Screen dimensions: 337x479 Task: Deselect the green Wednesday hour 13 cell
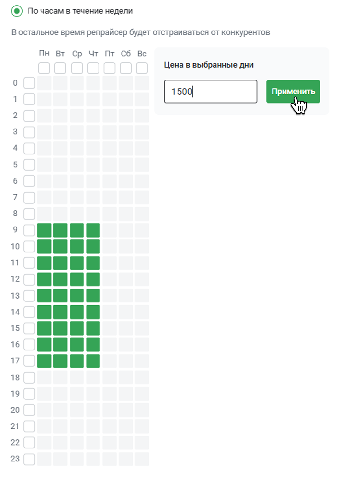[x=77, y=296]
